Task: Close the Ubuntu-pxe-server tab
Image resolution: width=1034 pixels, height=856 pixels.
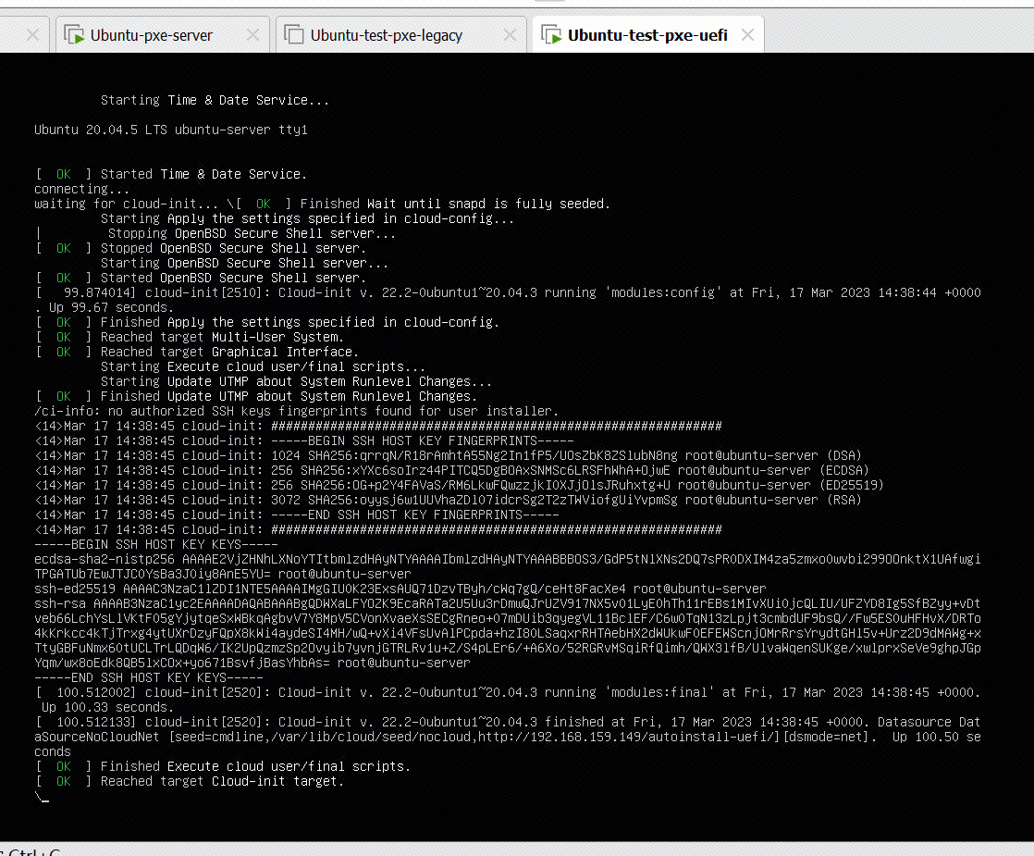Action: (252, 34)
